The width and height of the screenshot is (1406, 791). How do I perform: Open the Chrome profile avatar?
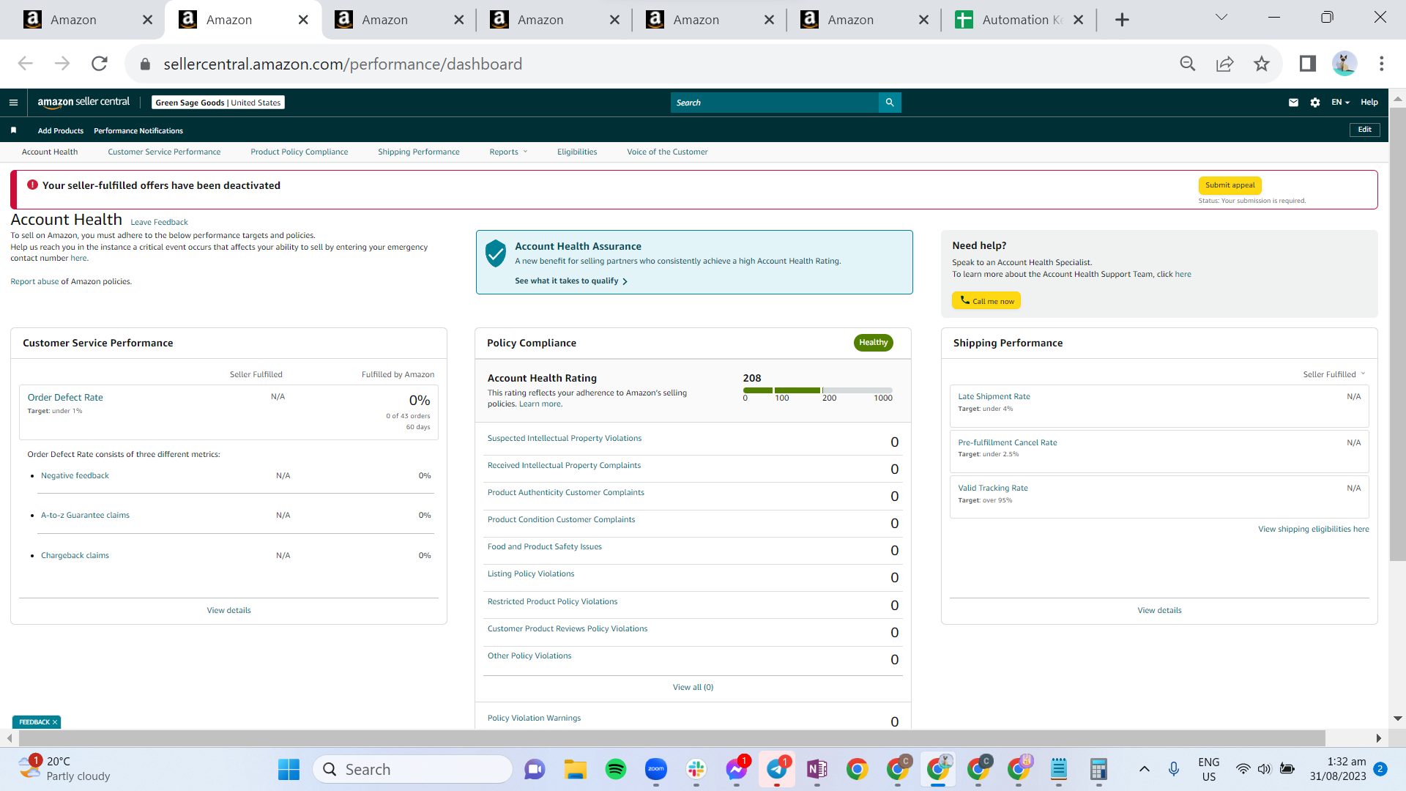click(1344, 64)
